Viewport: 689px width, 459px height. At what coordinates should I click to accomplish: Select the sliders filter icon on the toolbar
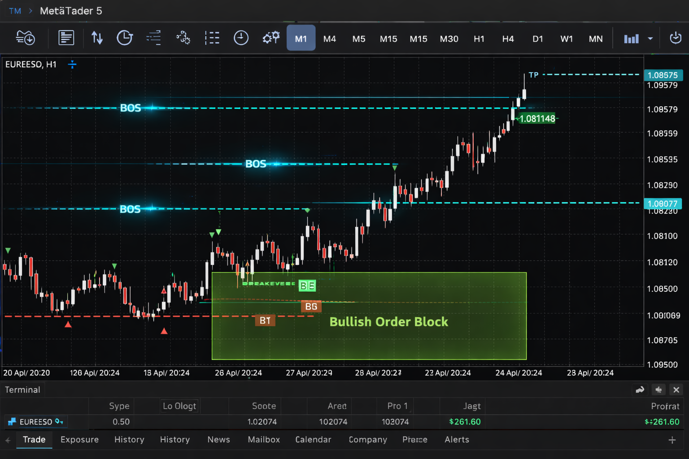[153, 38]
